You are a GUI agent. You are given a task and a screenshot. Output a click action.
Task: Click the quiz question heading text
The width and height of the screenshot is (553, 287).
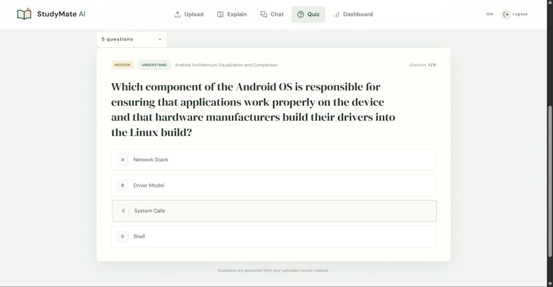point(253,109)
